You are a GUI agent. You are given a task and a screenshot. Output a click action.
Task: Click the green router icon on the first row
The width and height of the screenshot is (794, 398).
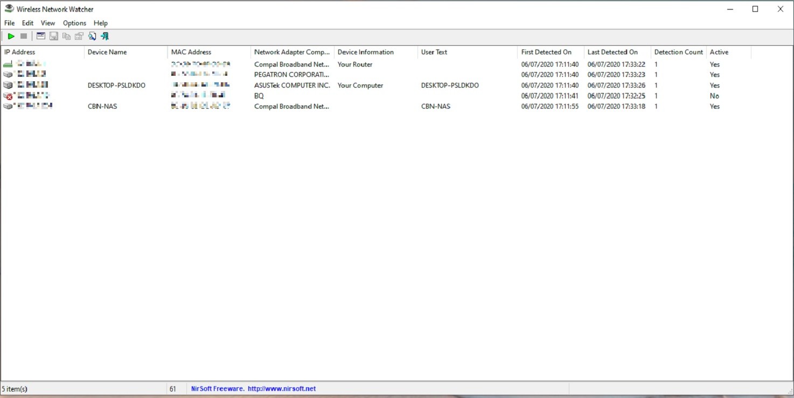[x=8, y=64]
